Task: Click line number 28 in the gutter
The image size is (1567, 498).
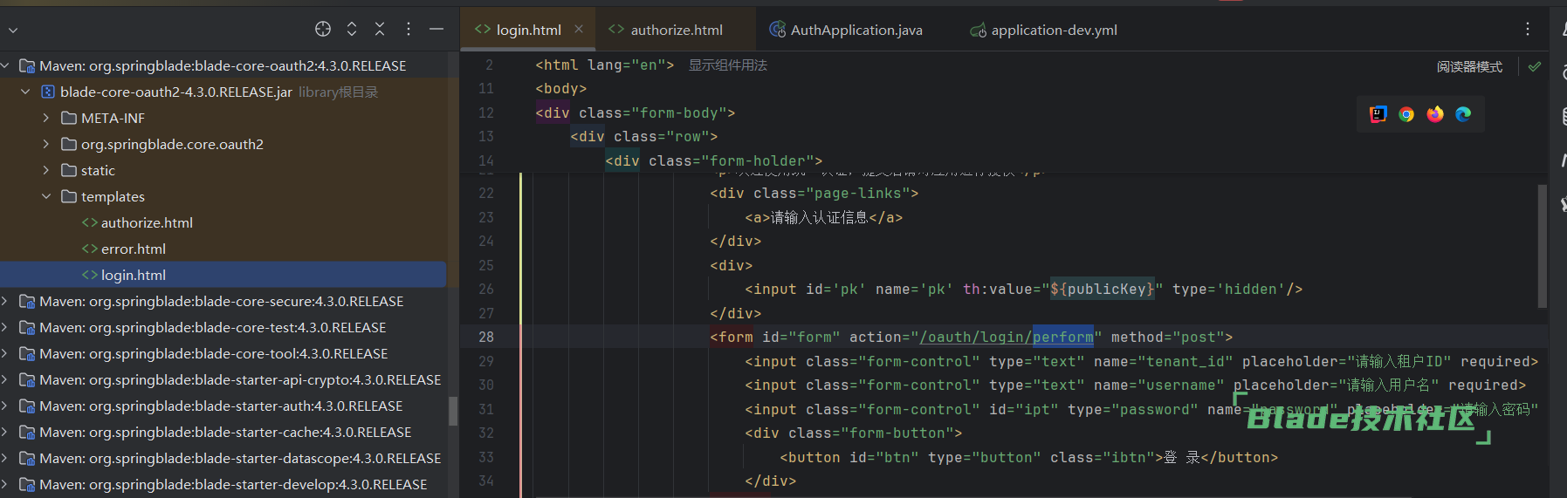Action: tap(486, 337)
